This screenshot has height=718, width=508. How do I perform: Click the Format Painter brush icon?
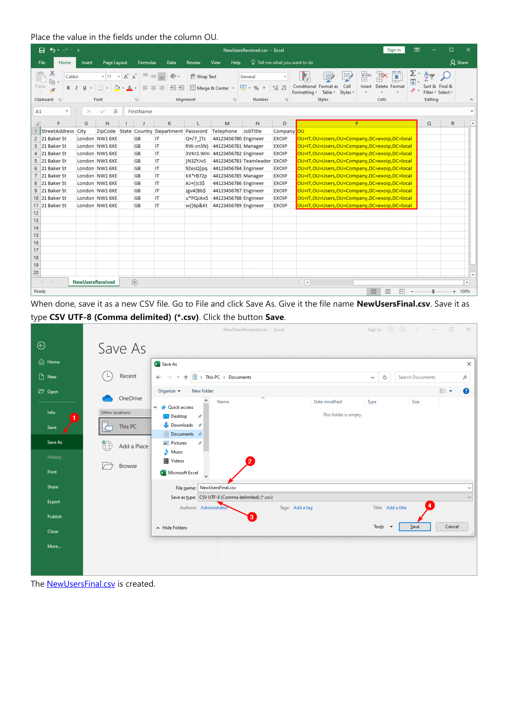tap(52, 90)
